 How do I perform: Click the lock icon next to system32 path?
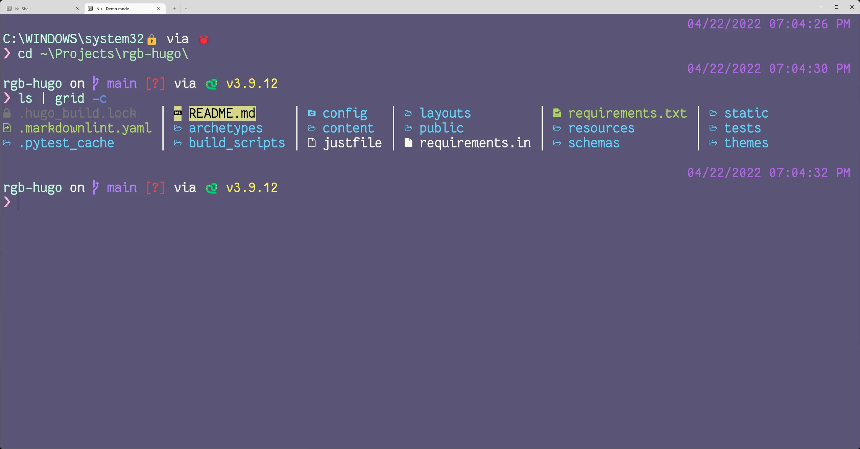(152, 40)
